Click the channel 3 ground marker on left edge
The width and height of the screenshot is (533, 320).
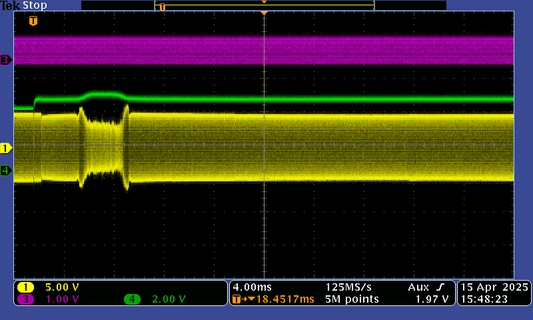6,60
